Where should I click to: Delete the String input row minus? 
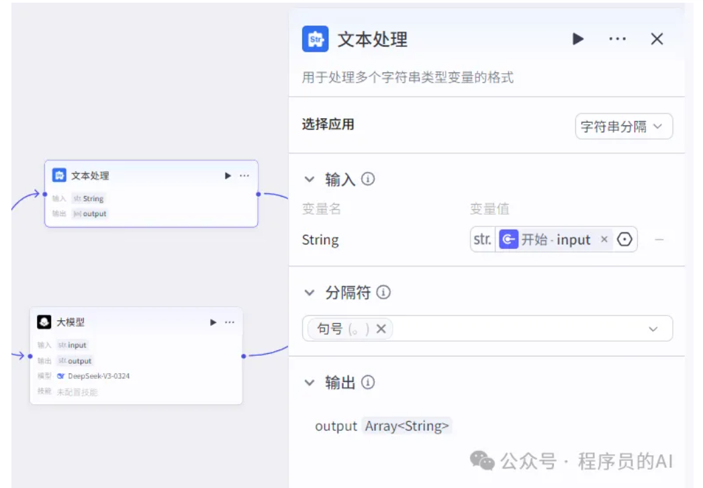coord(659,240)
